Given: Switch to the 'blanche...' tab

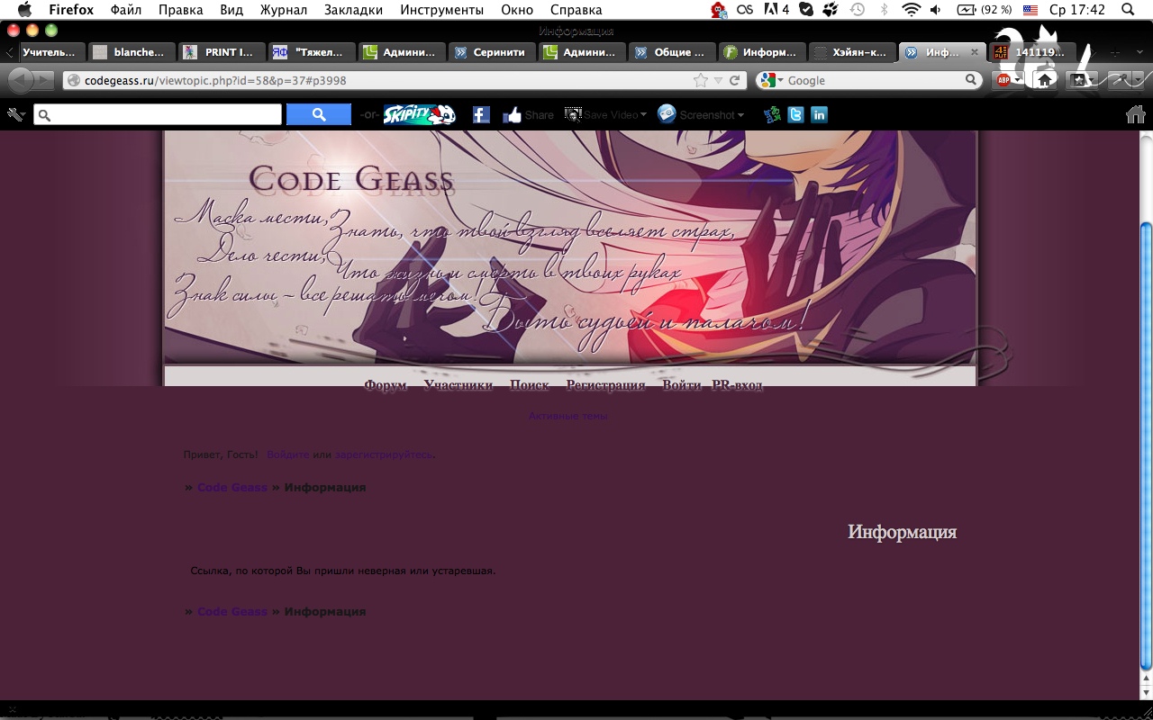Looking at the screenshot, I should [131, 52].
